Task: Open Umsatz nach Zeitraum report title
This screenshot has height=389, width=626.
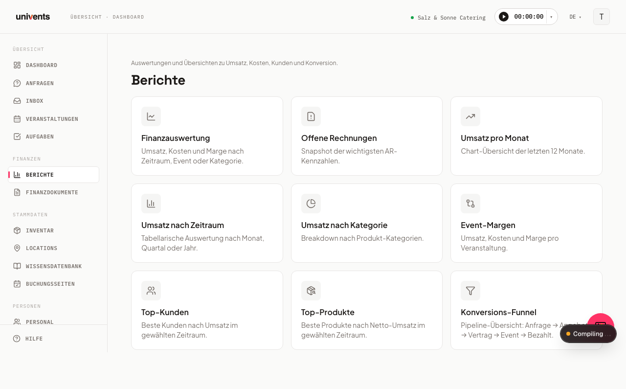Action: (182, 225)
